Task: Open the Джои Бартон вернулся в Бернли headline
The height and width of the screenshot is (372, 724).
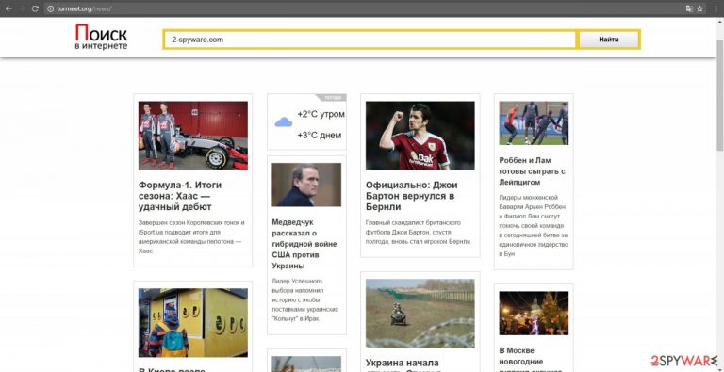Action: point(411,196)
